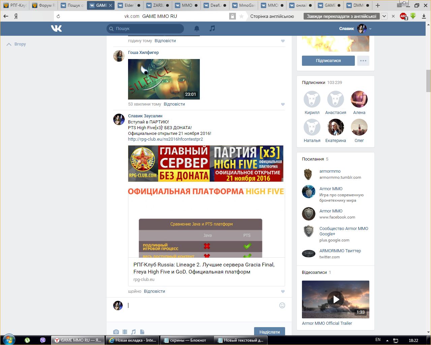The image size is (431, 345).
Task: Click EN language indicator in tray
Action: pyautogui.click(x=378, y=340)
